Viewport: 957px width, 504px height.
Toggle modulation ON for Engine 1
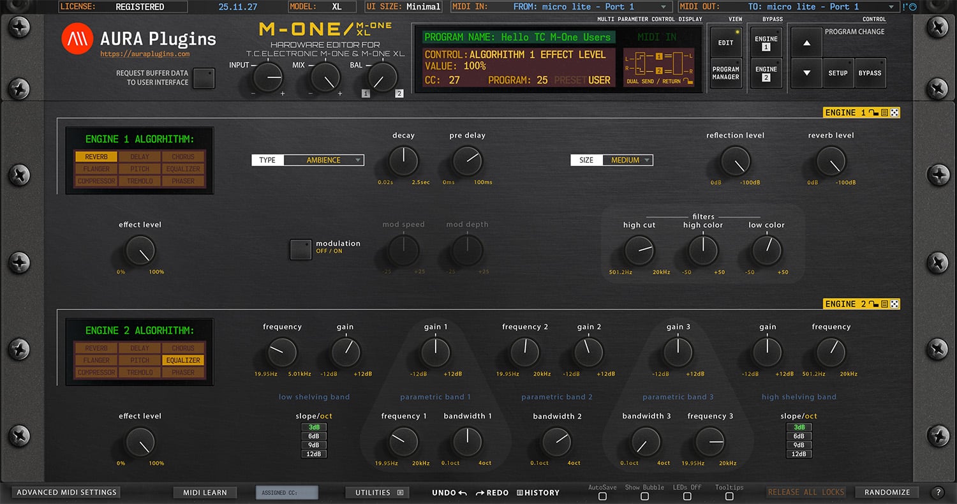[300, 249]
